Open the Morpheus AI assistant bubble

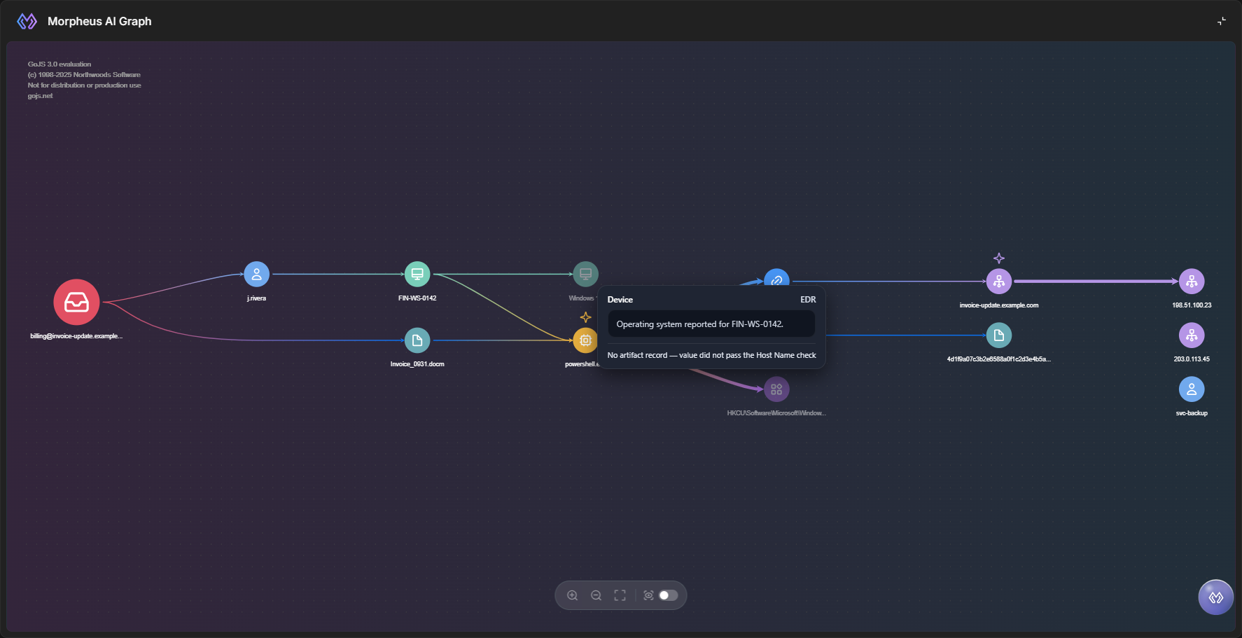point(1216,597)
